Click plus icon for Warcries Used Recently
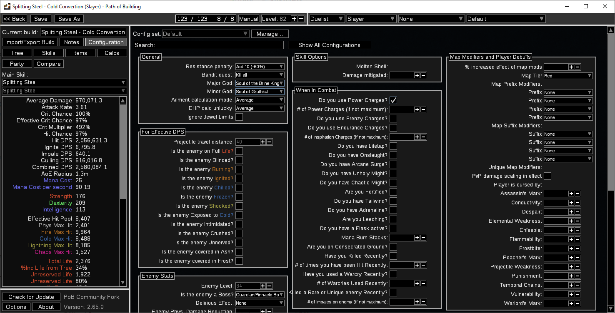615x313 pixels. click(417, 283)
